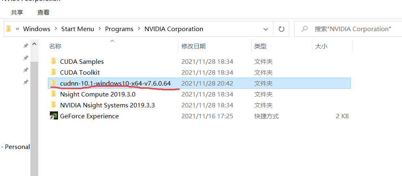The width and height of the screenshot is (402, 176).
Task: Click 快捷方式 type cell
Action: coord(267,116)
